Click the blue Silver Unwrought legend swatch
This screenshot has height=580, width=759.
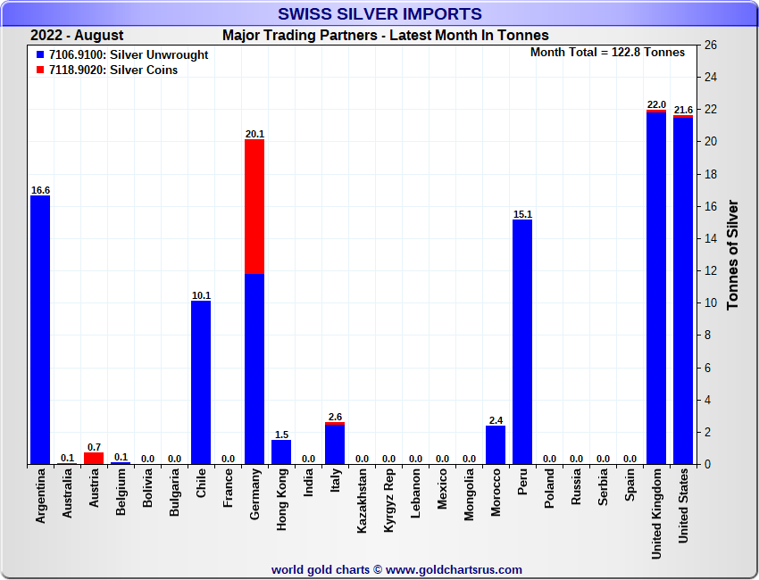(40, 55)
